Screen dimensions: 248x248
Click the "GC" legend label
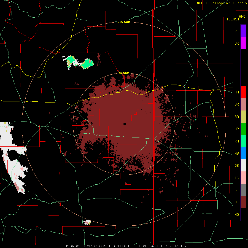pyautogui.click(x=236, y=190)
